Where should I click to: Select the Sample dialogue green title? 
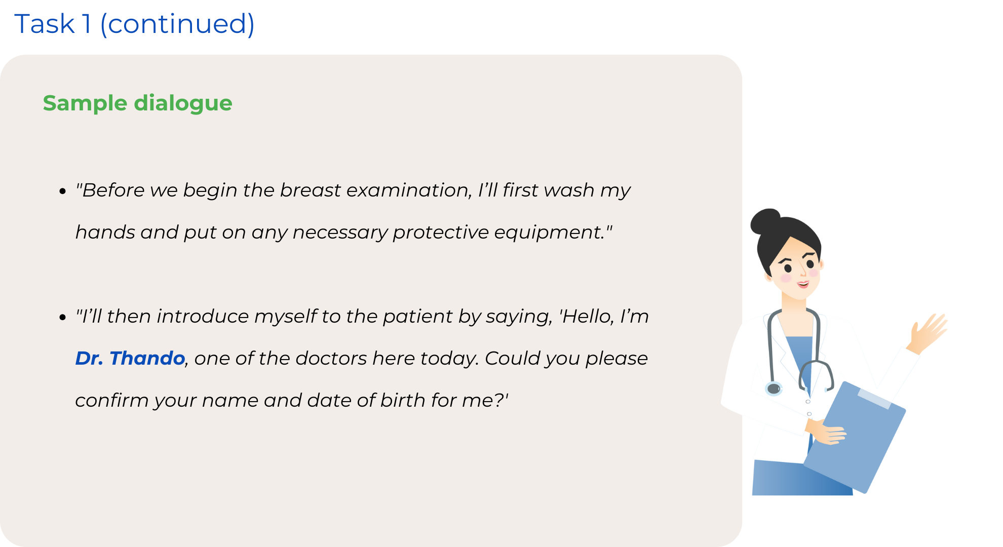[137, 103]
